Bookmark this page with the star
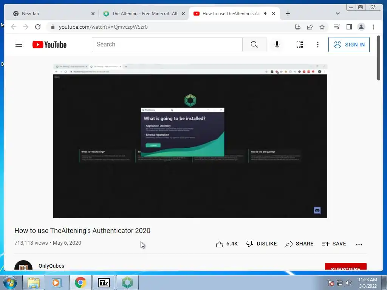Viewport: 387px width, 290px height. point(322,27)
